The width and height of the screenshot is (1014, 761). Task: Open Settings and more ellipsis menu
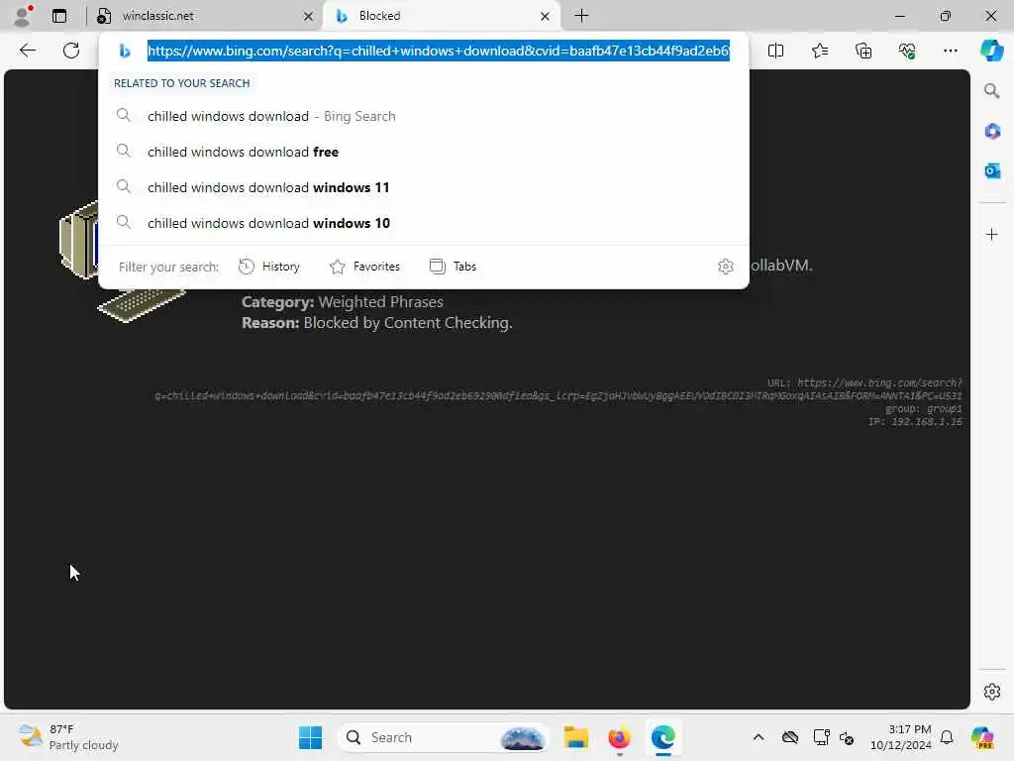(950, 51)
